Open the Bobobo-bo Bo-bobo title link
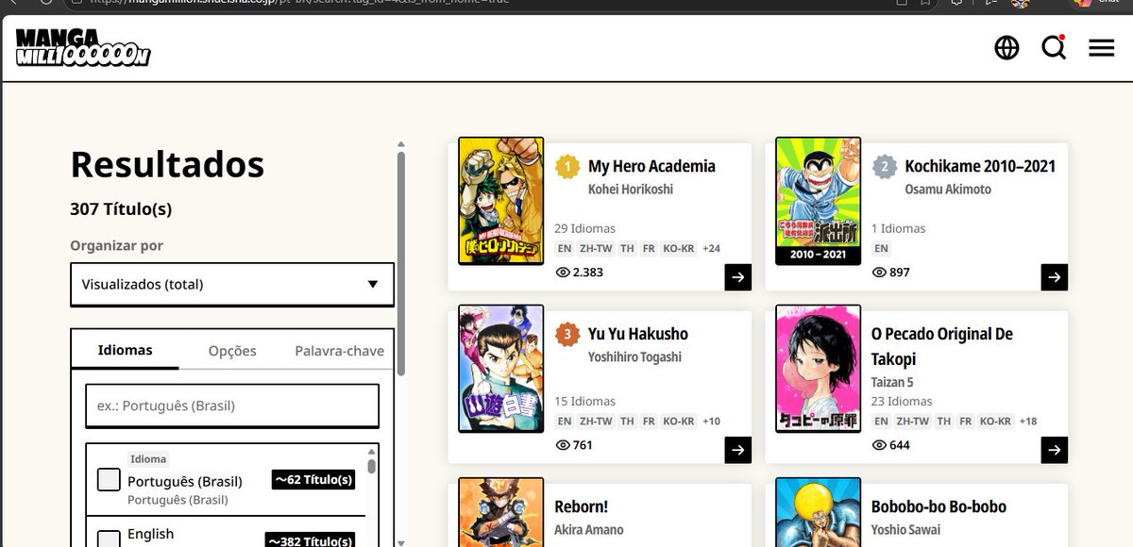This screenshot has width=1133, height=547. tap(939, 506)
